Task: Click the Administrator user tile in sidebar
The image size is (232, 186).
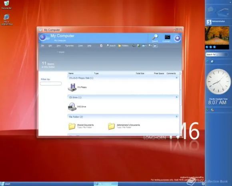Action: pos(216,22)
